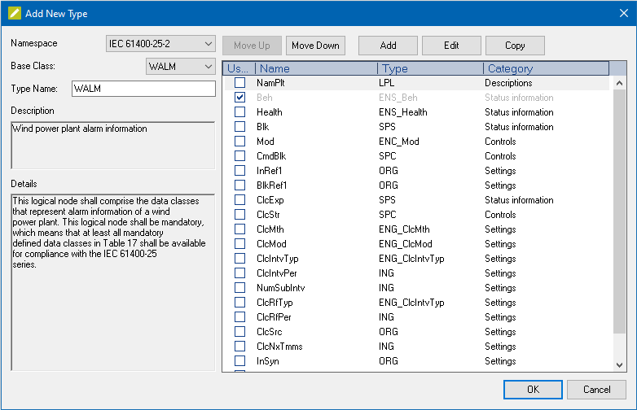Tick the InSyn checkbox
Image resolution: width=637 pixels, height=410 pixels.
(240, 361)
